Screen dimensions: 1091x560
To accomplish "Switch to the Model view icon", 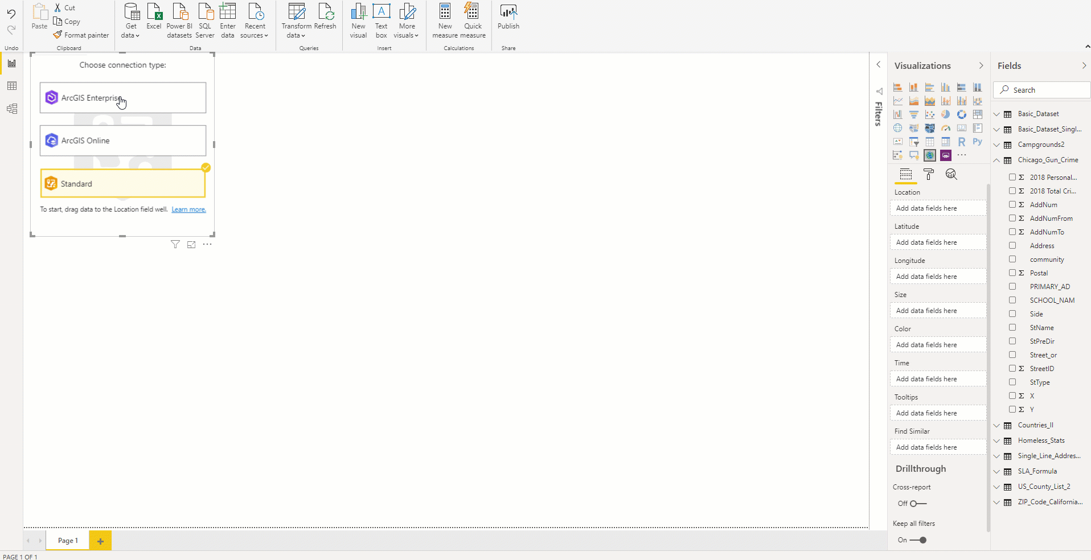I will 11,109.
